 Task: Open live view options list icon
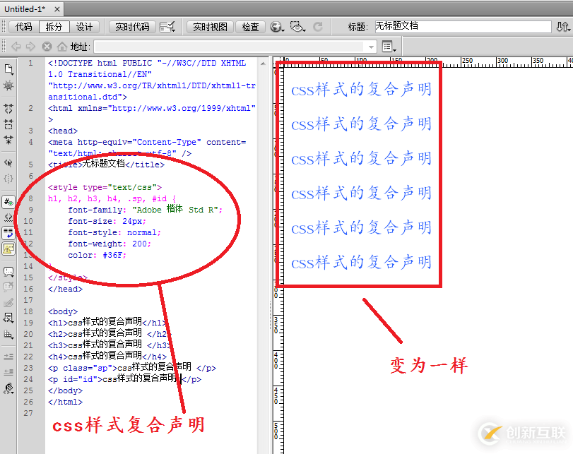click(x=389, y=47)
